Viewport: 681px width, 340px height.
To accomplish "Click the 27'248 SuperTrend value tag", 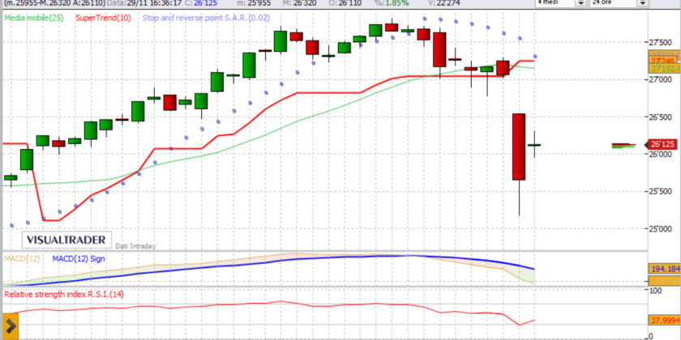I will pos(665,61).
